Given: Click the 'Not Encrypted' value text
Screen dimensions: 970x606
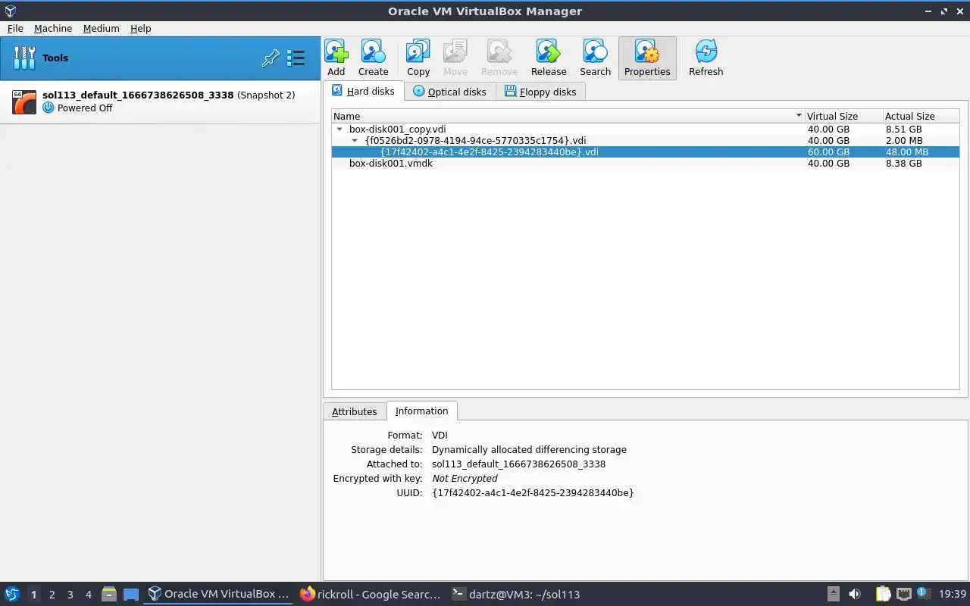Looking at the screenshot, I should tap(465, 478).
